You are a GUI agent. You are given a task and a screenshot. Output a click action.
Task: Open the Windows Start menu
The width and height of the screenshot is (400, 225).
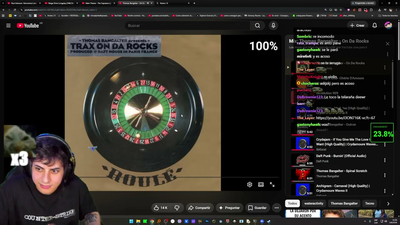(131, 222)
